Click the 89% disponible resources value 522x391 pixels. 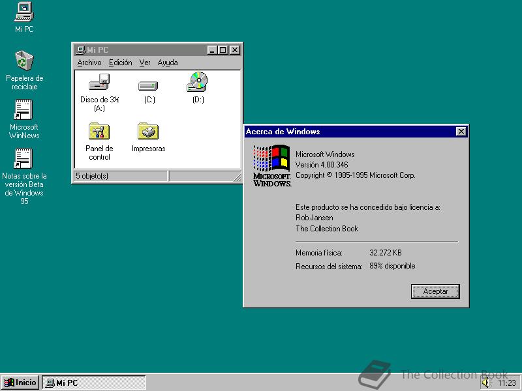(392, 266)
